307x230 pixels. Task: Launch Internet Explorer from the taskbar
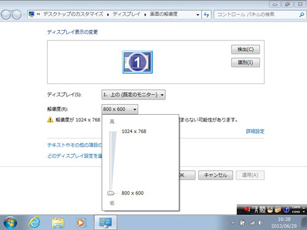point(34,223)
